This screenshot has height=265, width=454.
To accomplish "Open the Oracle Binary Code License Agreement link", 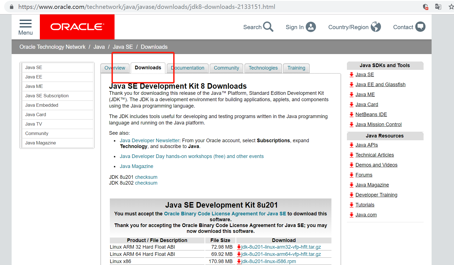I will click(x=225, y=213).
